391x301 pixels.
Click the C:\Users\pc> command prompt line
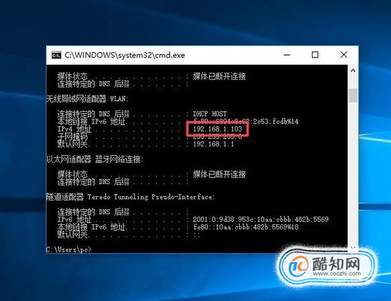pos(69,249)
